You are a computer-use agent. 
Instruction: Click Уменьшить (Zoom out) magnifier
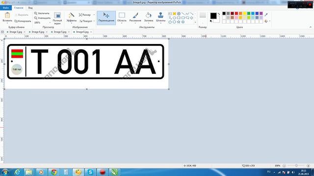pyautogui.click(x=42, y=18)
